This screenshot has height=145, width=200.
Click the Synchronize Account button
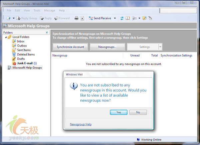(70, 47)
